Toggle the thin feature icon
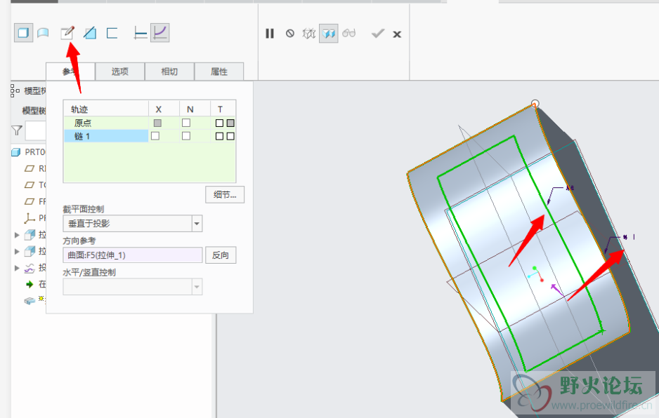659x418 pixels. [112, 33]
